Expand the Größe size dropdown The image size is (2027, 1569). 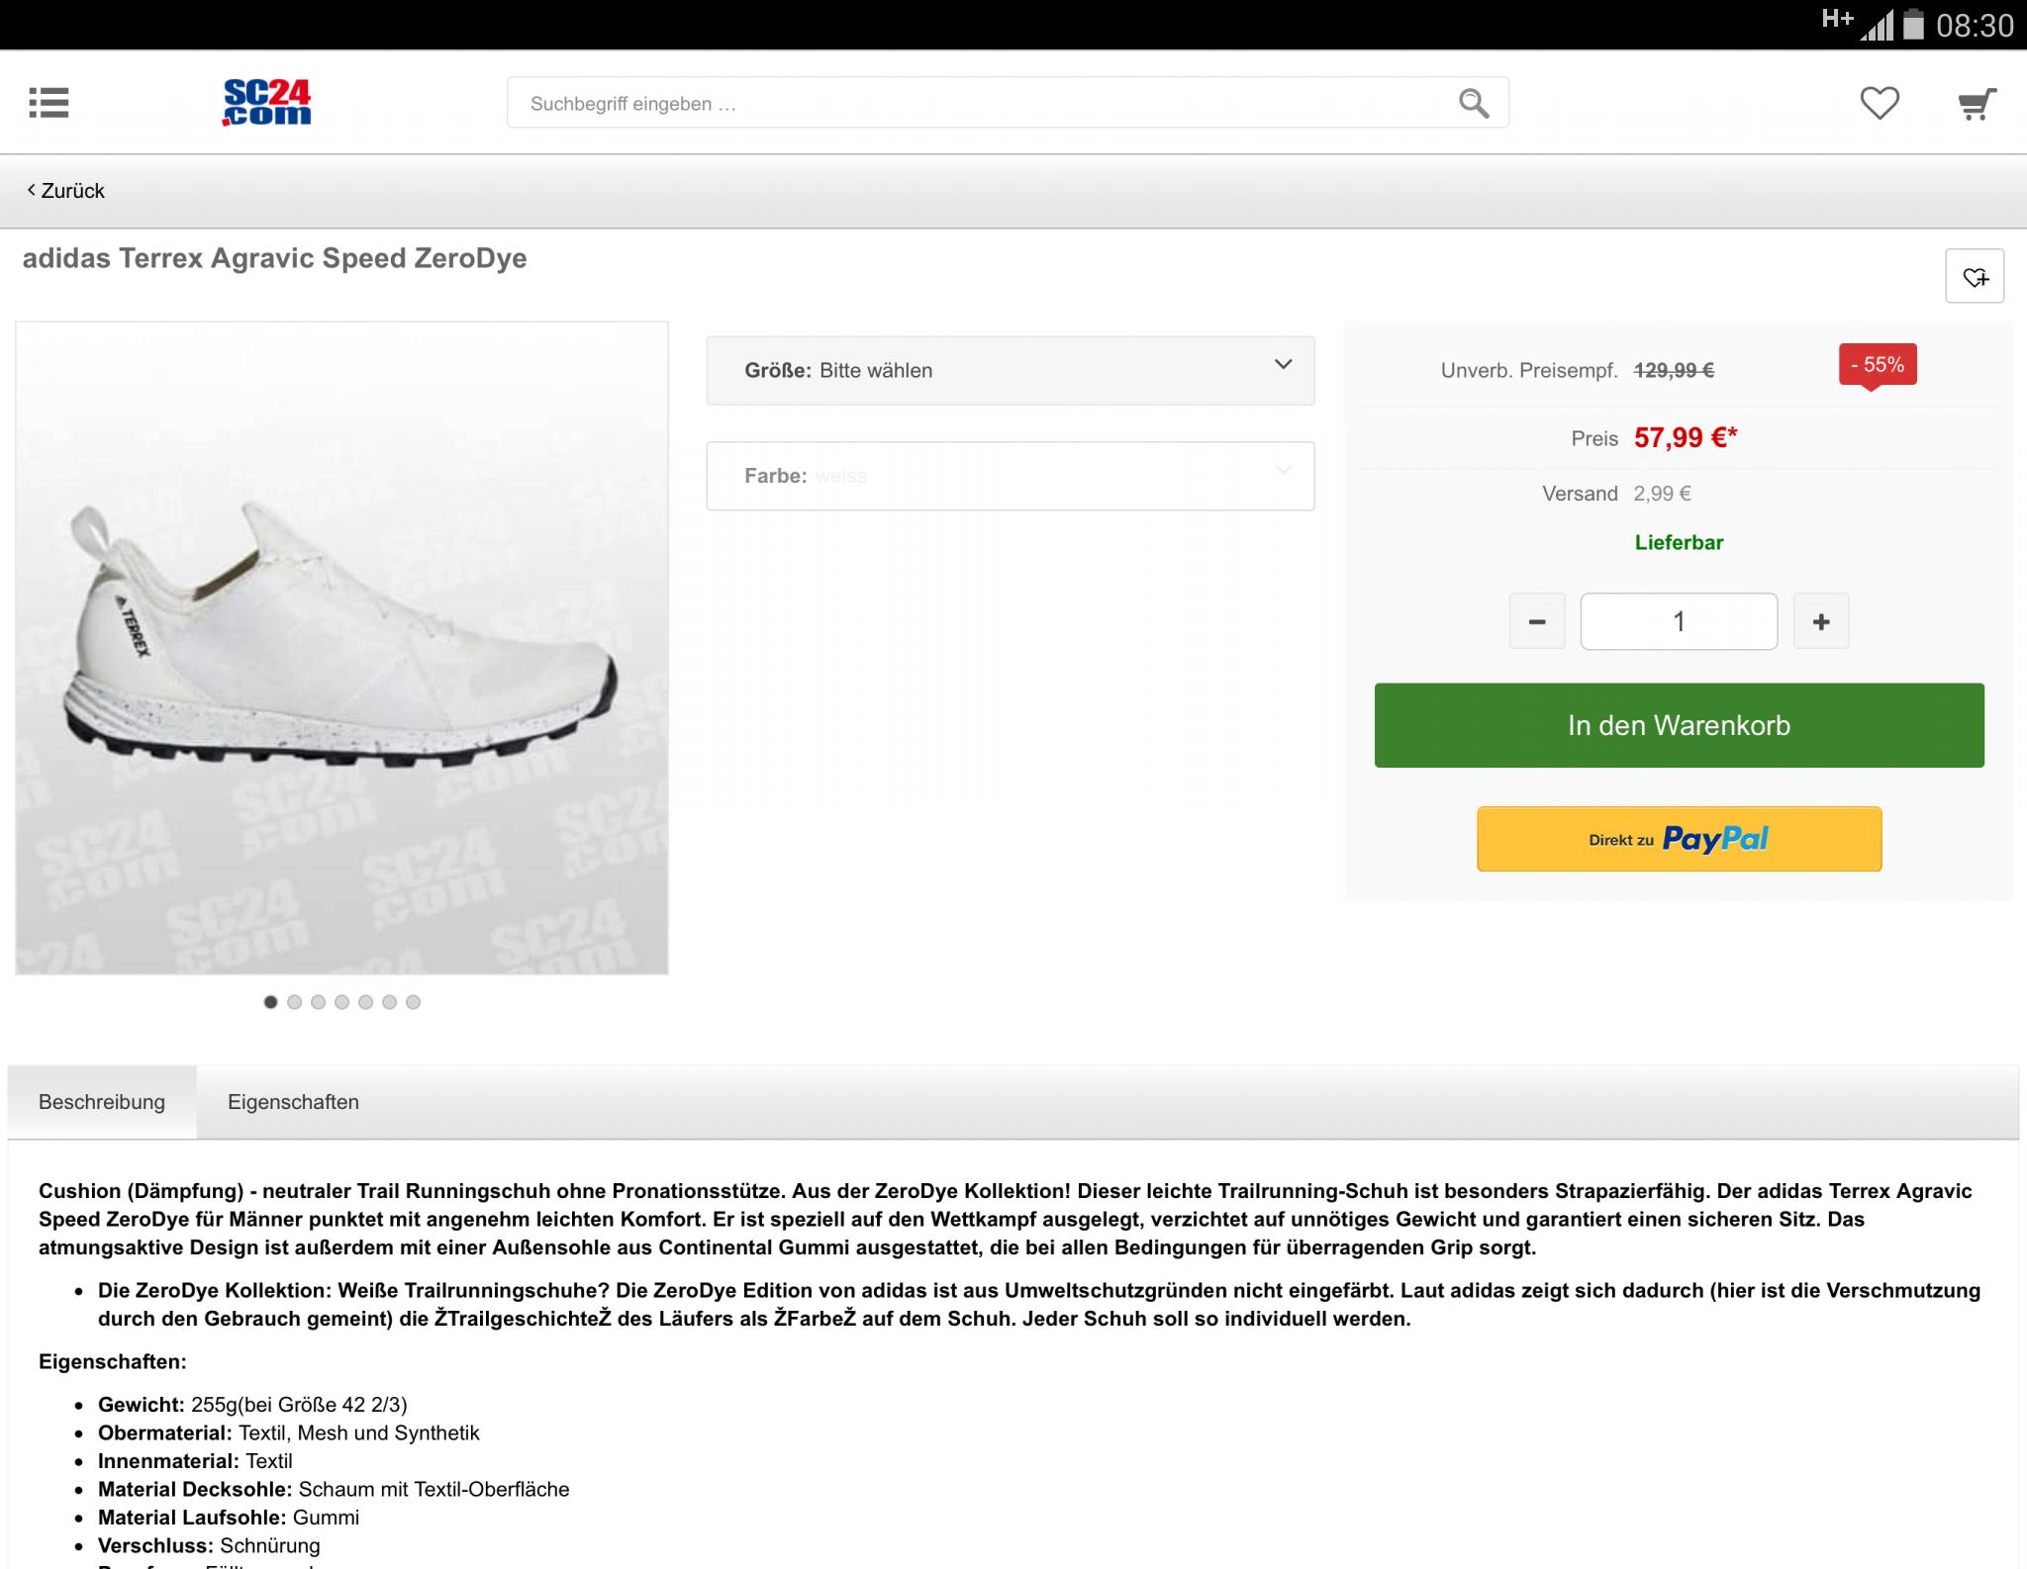pos(1010,370)
